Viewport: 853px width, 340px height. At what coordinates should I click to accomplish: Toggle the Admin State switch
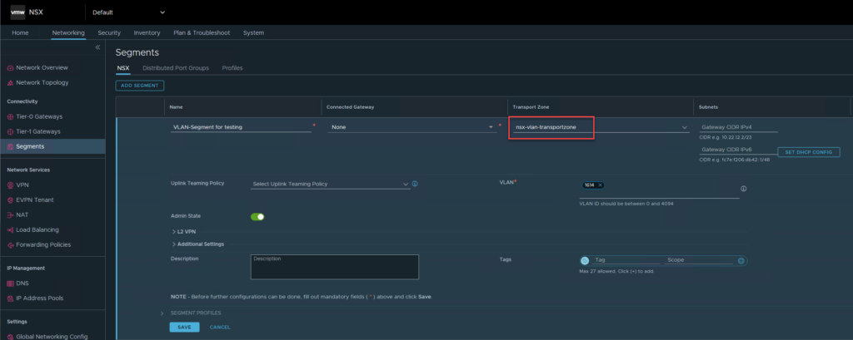257,216
